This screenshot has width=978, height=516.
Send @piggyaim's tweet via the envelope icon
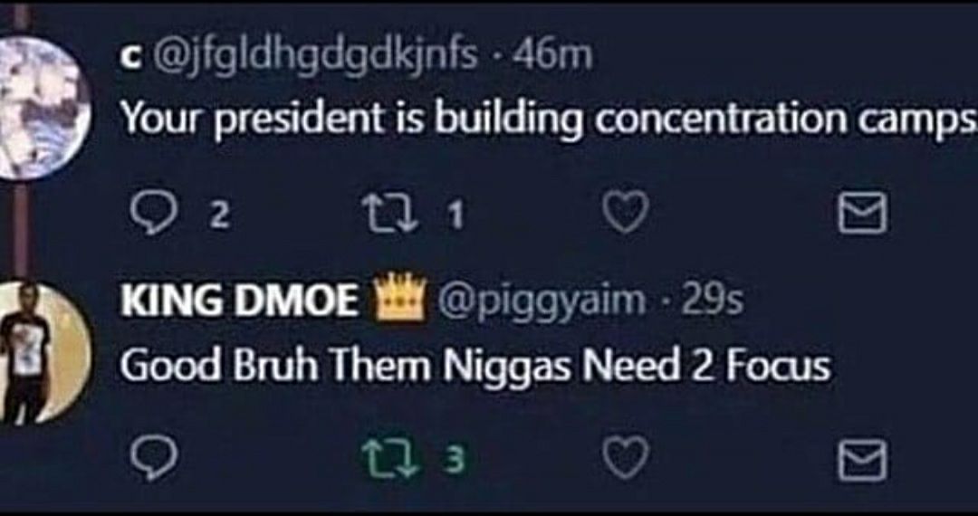[861, 459]
